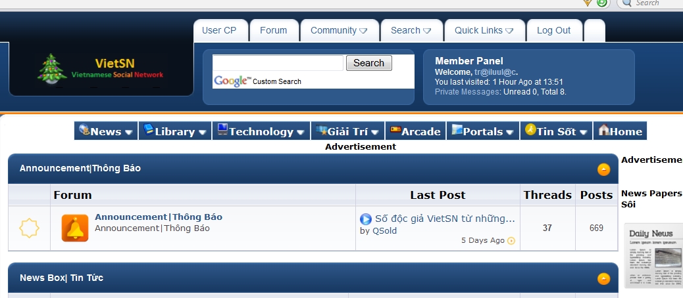The width and height of the screenshot is (683, 298).
Task: Open the Technology dropdown in the navbar
Action: (x=261, y=131)
